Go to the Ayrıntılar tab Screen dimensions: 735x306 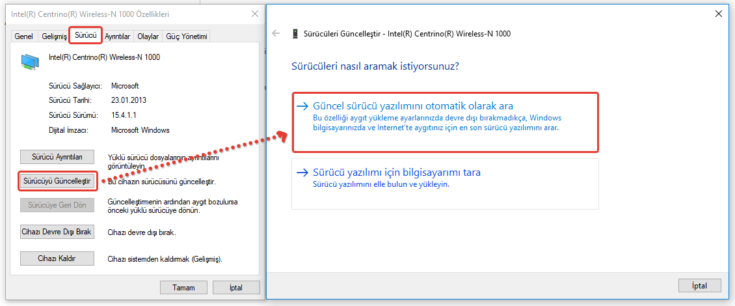[118, 36]
